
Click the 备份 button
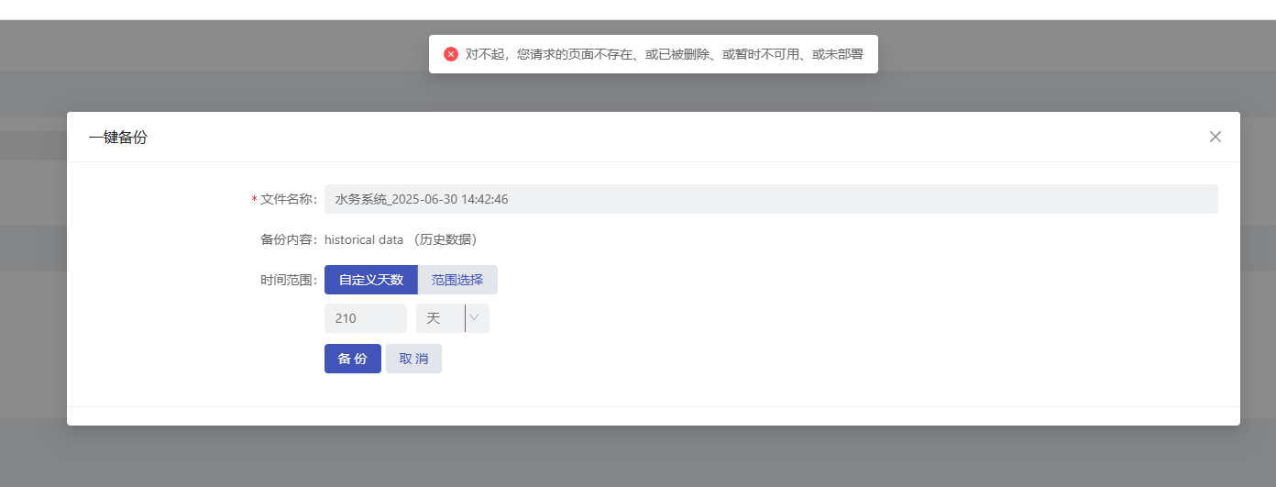point(353,359)
